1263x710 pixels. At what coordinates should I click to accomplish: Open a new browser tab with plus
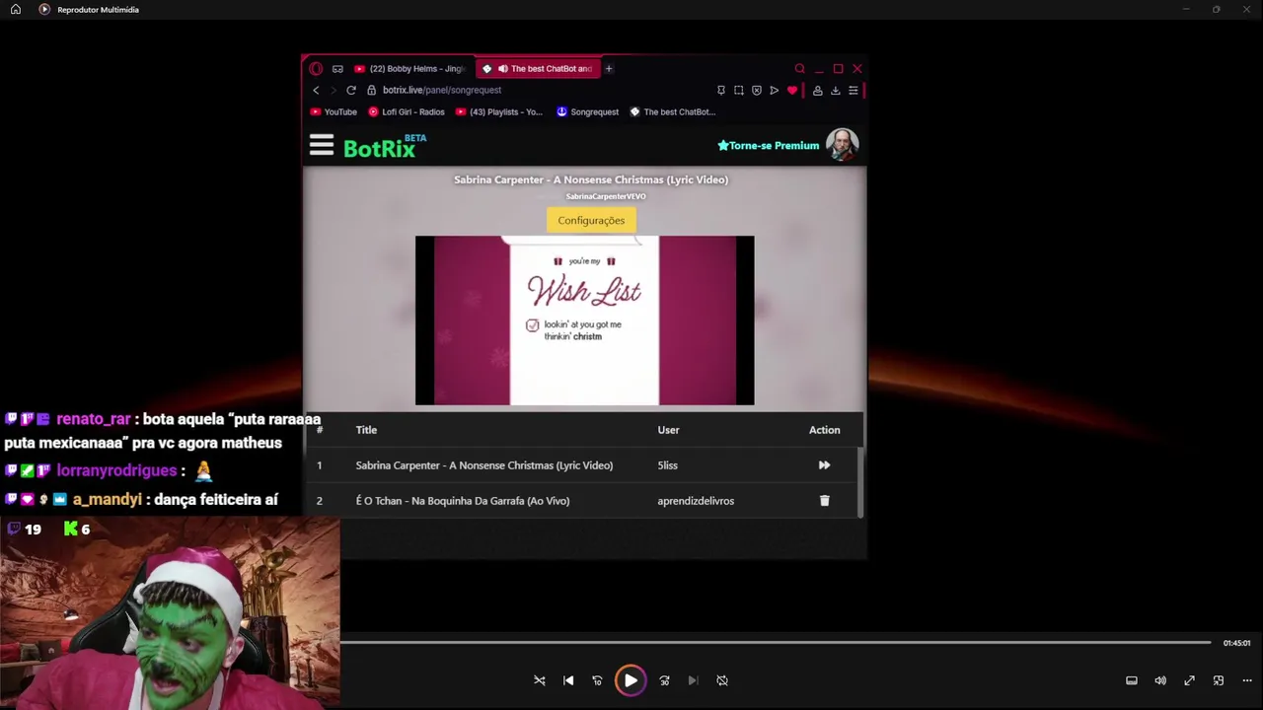click(x=609, y=69)
